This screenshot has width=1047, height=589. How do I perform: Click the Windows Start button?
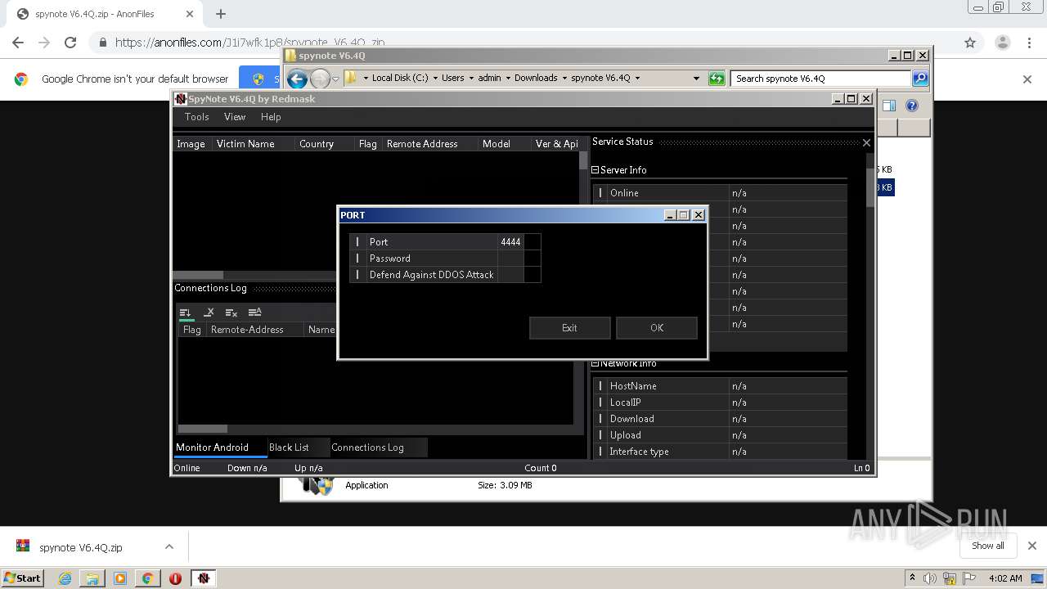tap(22, 578)
